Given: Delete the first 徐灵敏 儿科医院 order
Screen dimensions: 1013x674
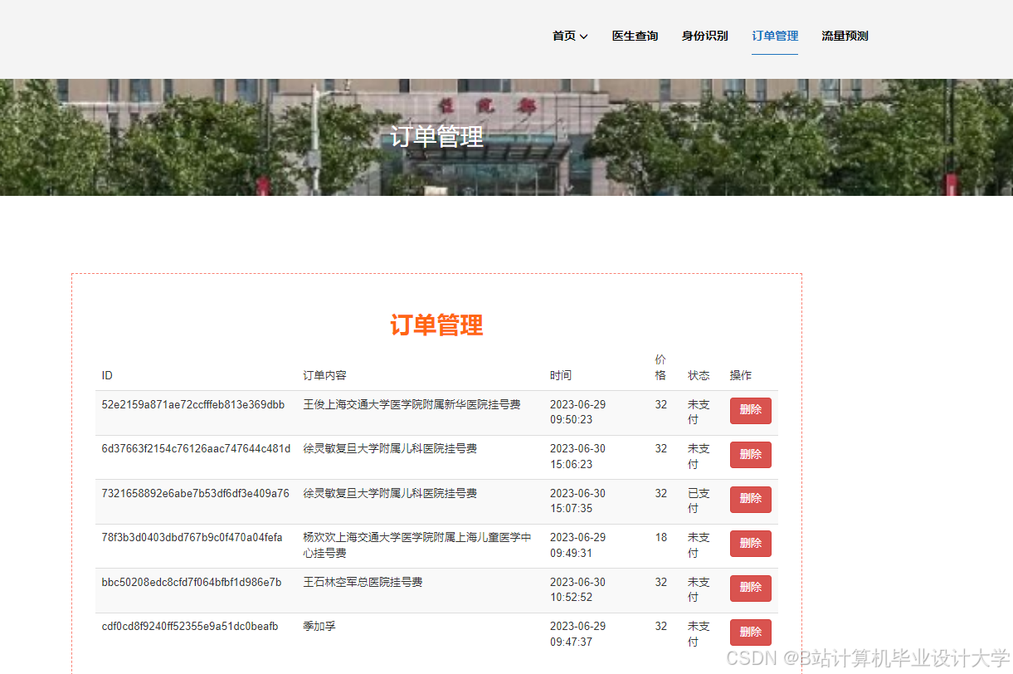Looking at the screenshot, I should click(x=750, y=454).
